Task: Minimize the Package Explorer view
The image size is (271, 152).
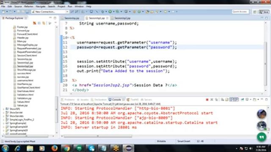Action: click(50, 18)
